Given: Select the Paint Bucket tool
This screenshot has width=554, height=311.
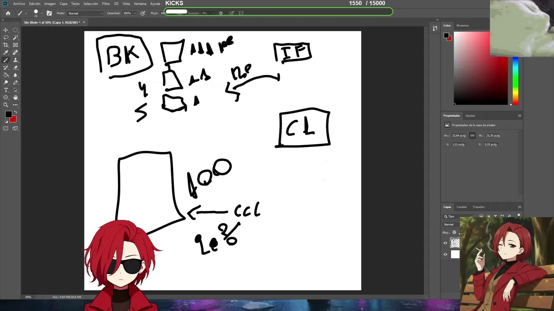Looking at the screenshot, I should click(x=6, y=75).
